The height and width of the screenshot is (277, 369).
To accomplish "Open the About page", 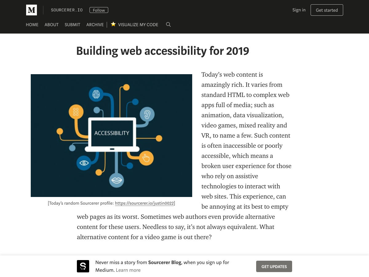I will (x=51, y=25).
